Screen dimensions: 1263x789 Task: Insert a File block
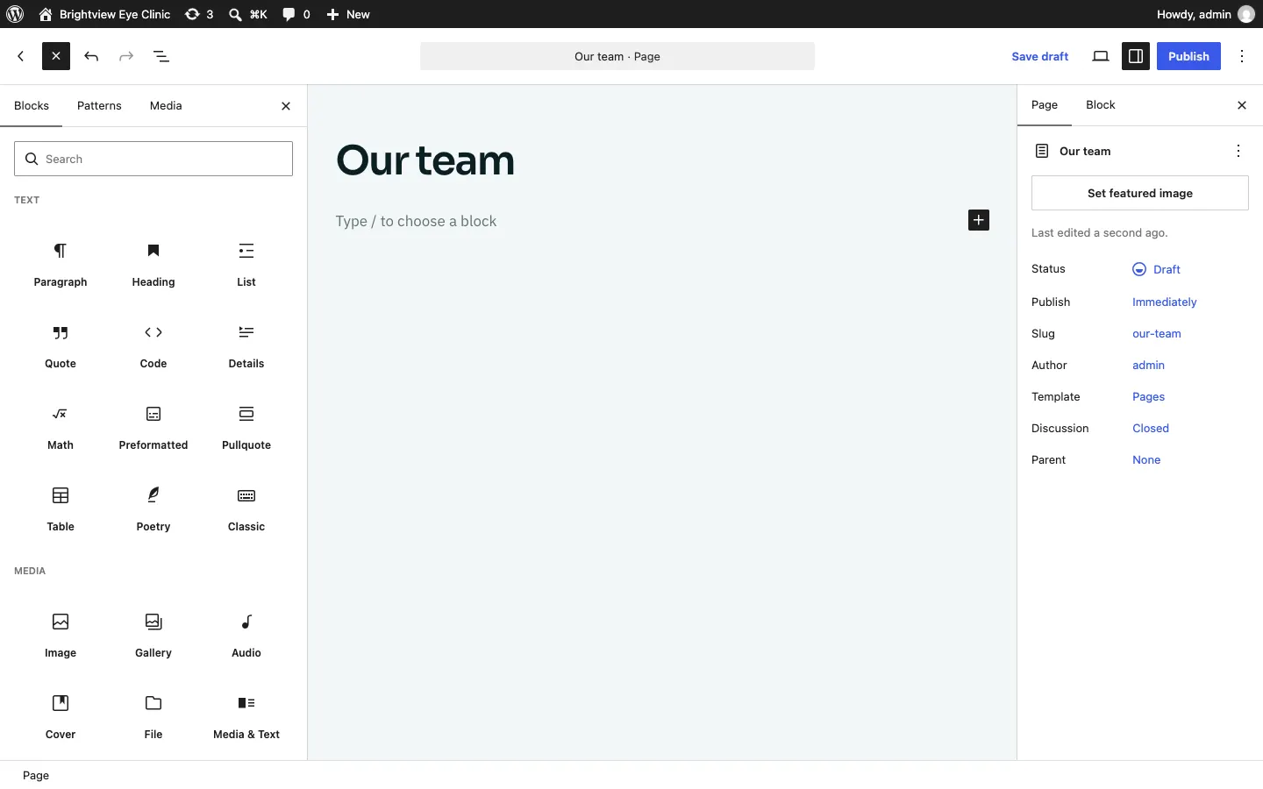(x=153, y=718)
